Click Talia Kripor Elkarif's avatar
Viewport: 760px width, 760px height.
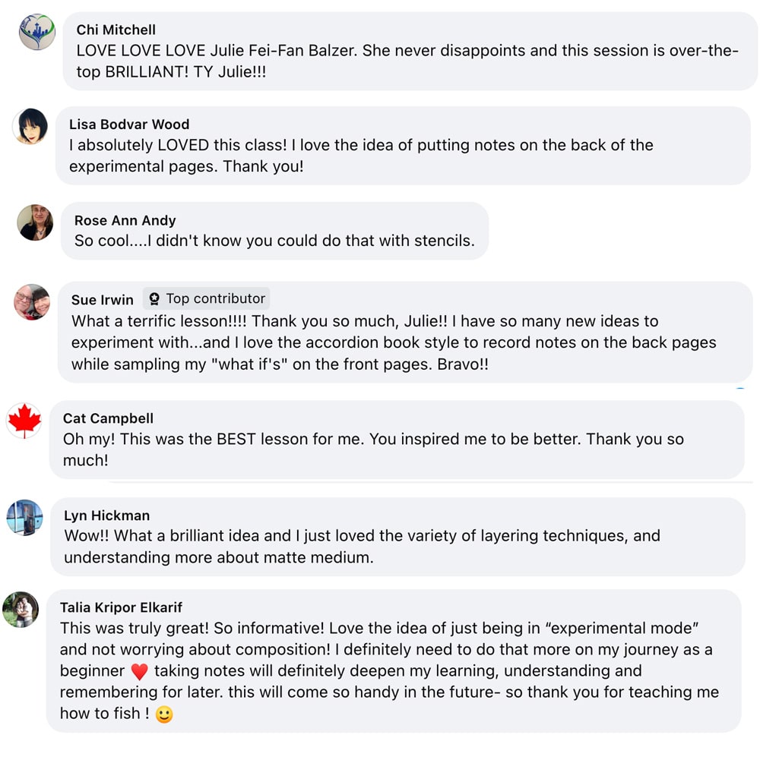(21, 610)
